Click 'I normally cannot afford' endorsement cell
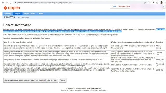This screenshot has width=166, height=93. (x=57, y=54)
